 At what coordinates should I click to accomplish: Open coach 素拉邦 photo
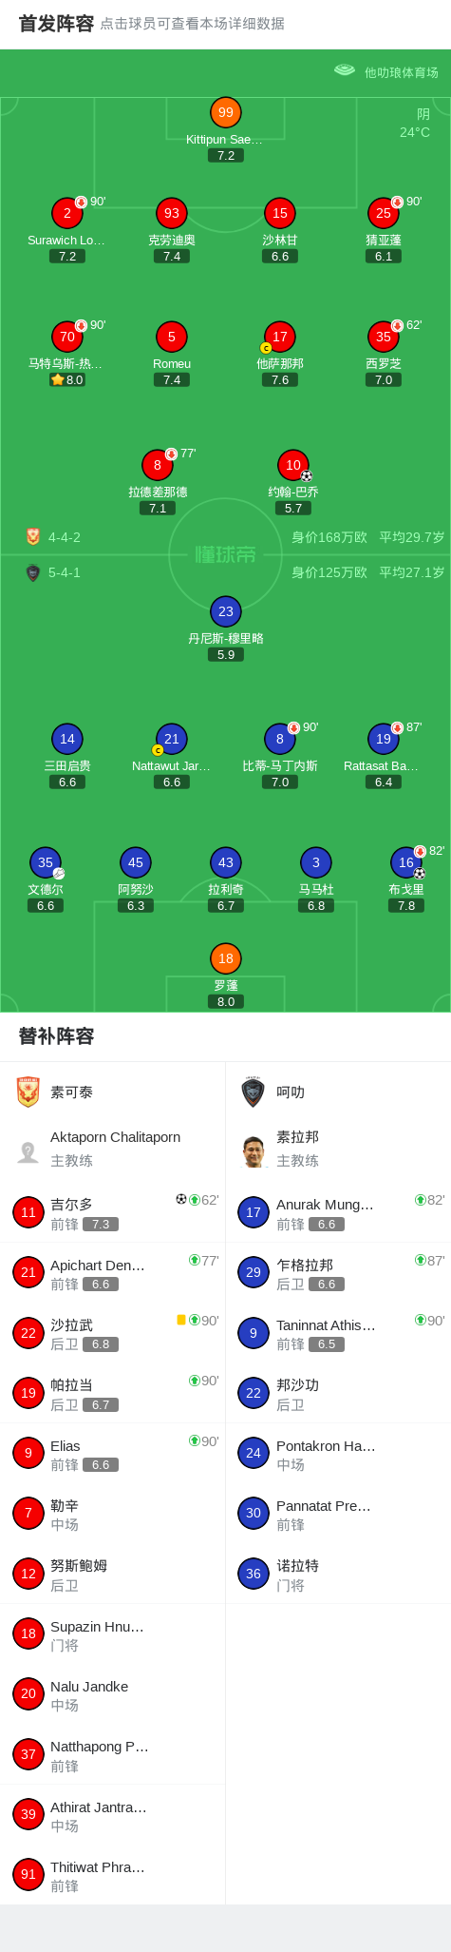coord(254,1151)
